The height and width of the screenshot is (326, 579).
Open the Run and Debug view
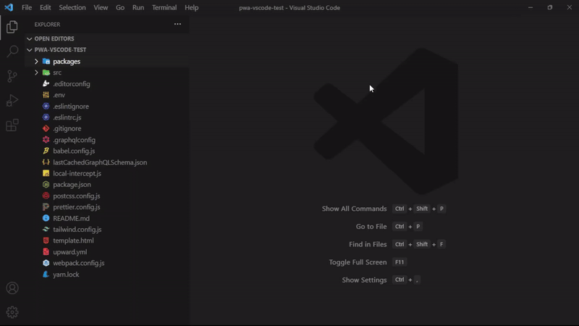(12, 100)
